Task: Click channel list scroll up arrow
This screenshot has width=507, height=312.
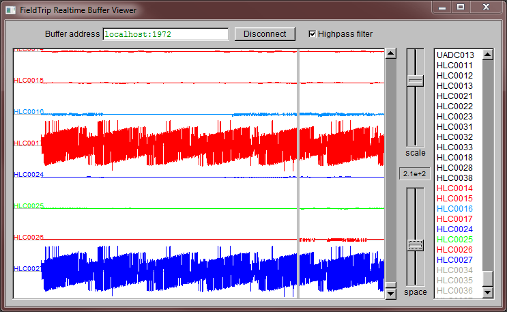Action: click(x=488, y=55)
